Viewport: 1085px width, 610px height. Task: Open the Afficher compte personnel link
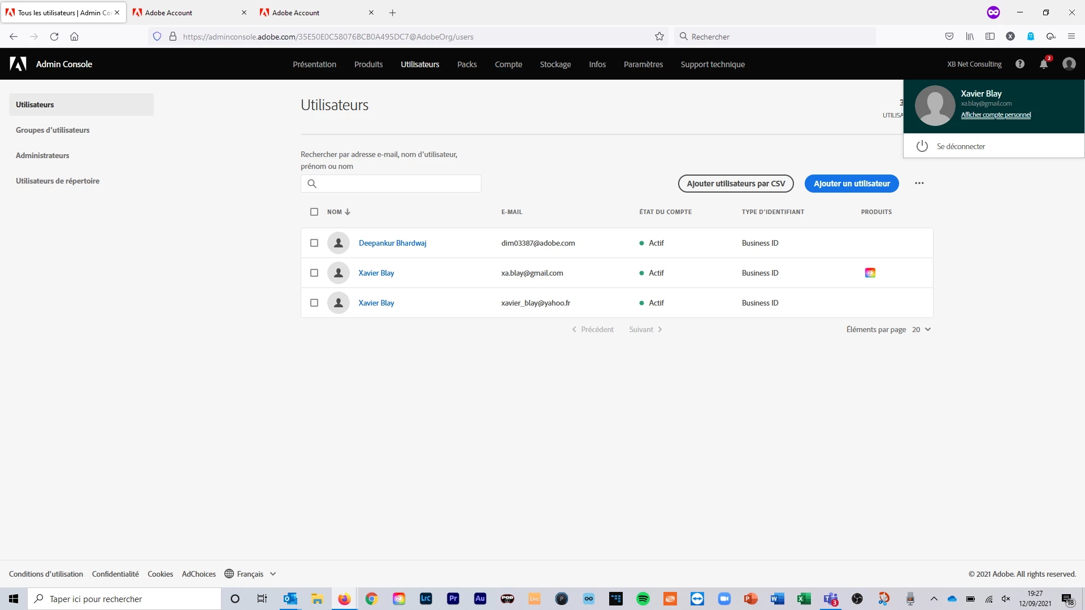pyautogui.click(x=996, y=115)
